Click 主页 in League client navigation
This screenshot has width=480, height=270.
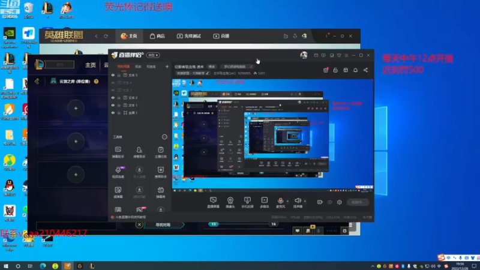coord(91,65)
